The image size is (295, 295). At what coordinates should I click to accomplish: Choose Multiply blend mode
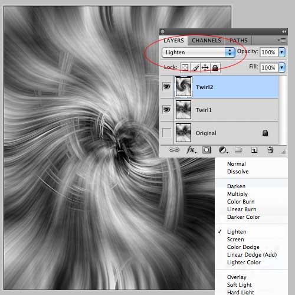coord(237,194)
